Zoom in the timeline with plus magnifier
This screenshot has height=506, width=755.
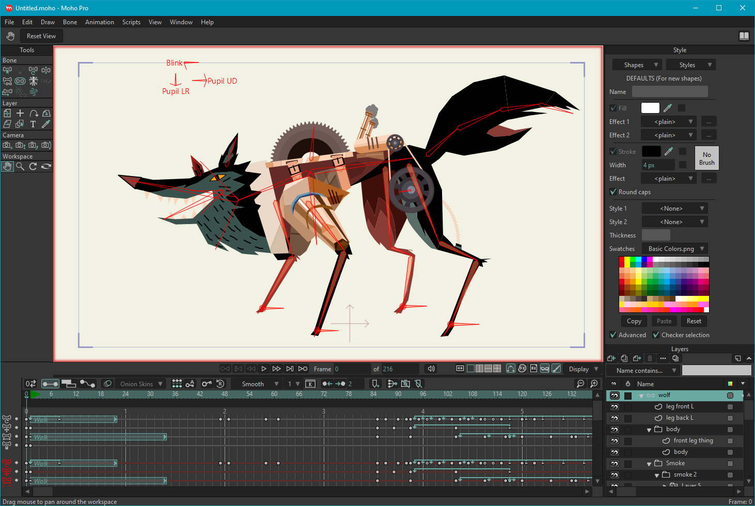tap(594, 384)
